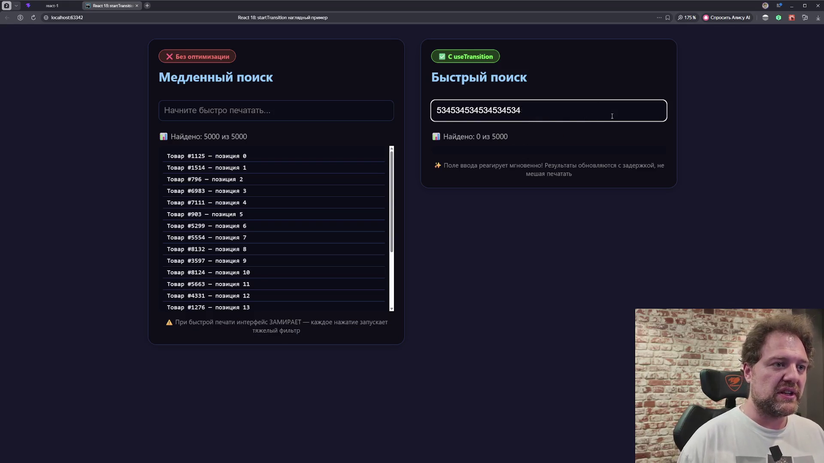This screenshot has height=463, width=824.
Task: Open a new tab with plus button
Action: click(x=147, y=6)
